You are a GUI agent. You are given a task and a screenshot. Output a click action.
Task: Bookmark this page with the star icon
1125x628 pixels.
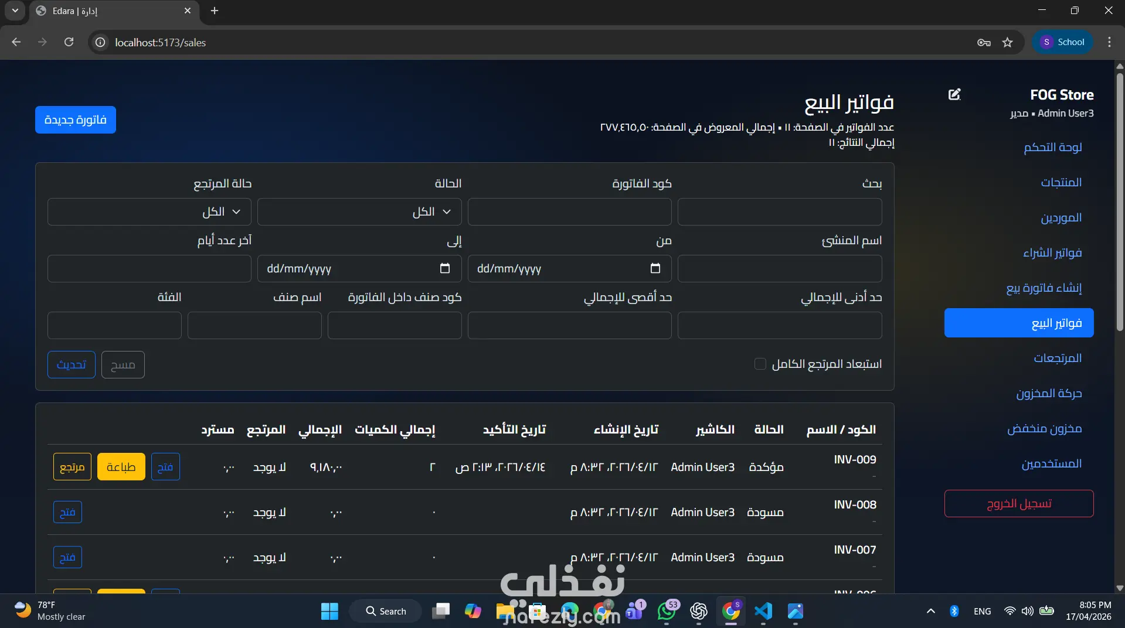pos(1008,42)
